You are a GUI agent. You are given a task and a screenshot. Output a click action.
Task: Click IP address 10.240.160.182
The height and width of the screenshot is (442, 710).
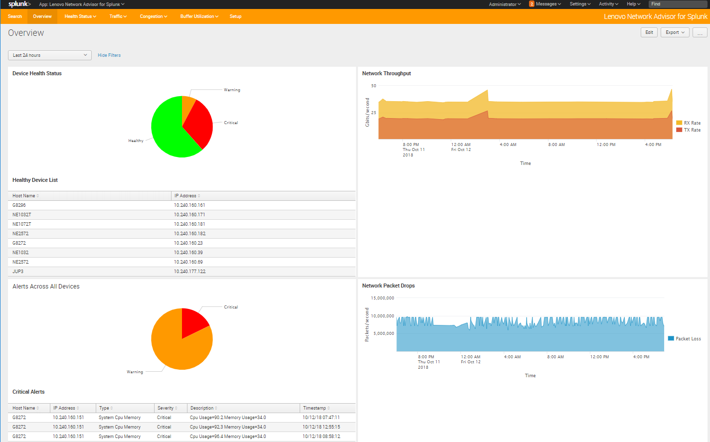(190, 234)
